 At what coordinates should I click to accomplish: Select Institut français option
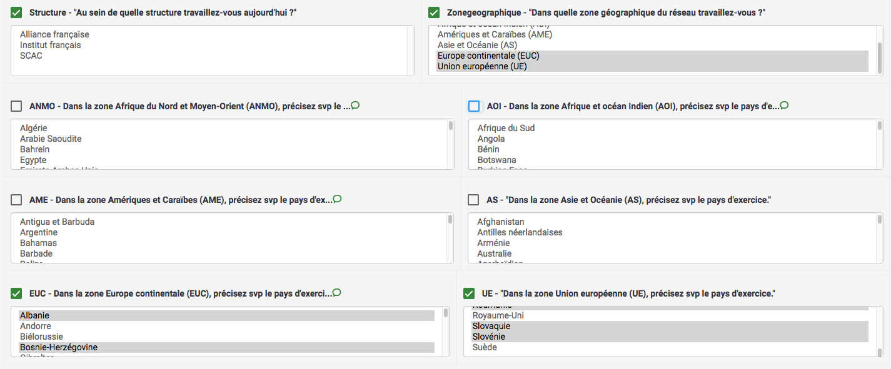click(x=50, y=45)
